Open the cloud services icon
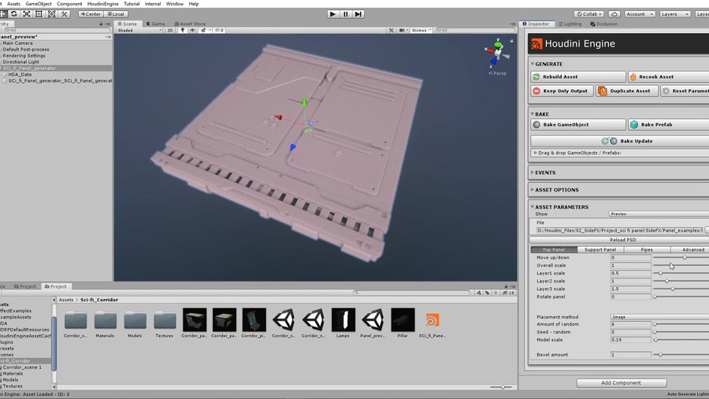The width and height of the screenshot is (709, 399). [x=614, y=14]
